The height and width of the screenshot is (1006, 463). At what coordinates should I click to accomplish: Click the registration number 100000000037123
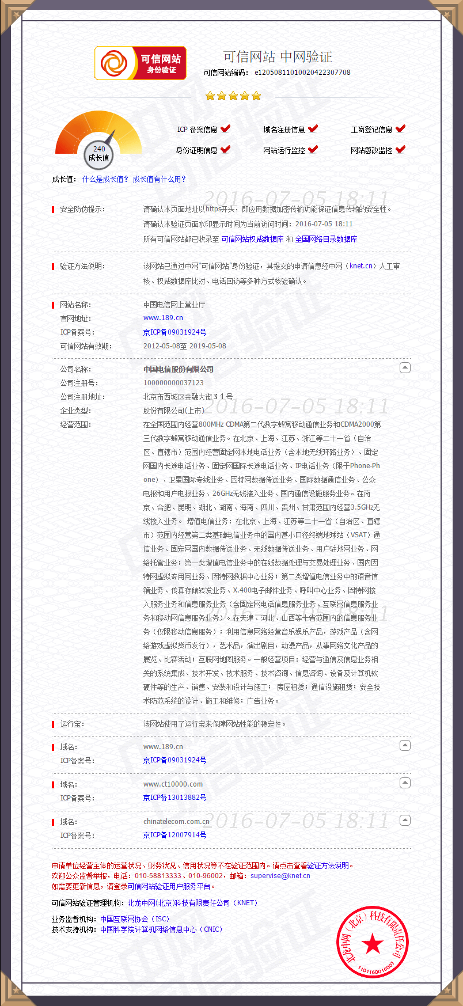(173, 383)
